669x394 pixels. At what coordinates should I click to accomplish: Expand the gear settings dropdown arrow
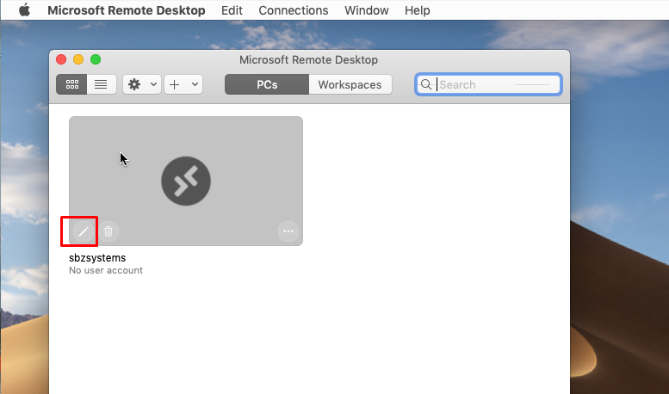[x=153, y=84]
